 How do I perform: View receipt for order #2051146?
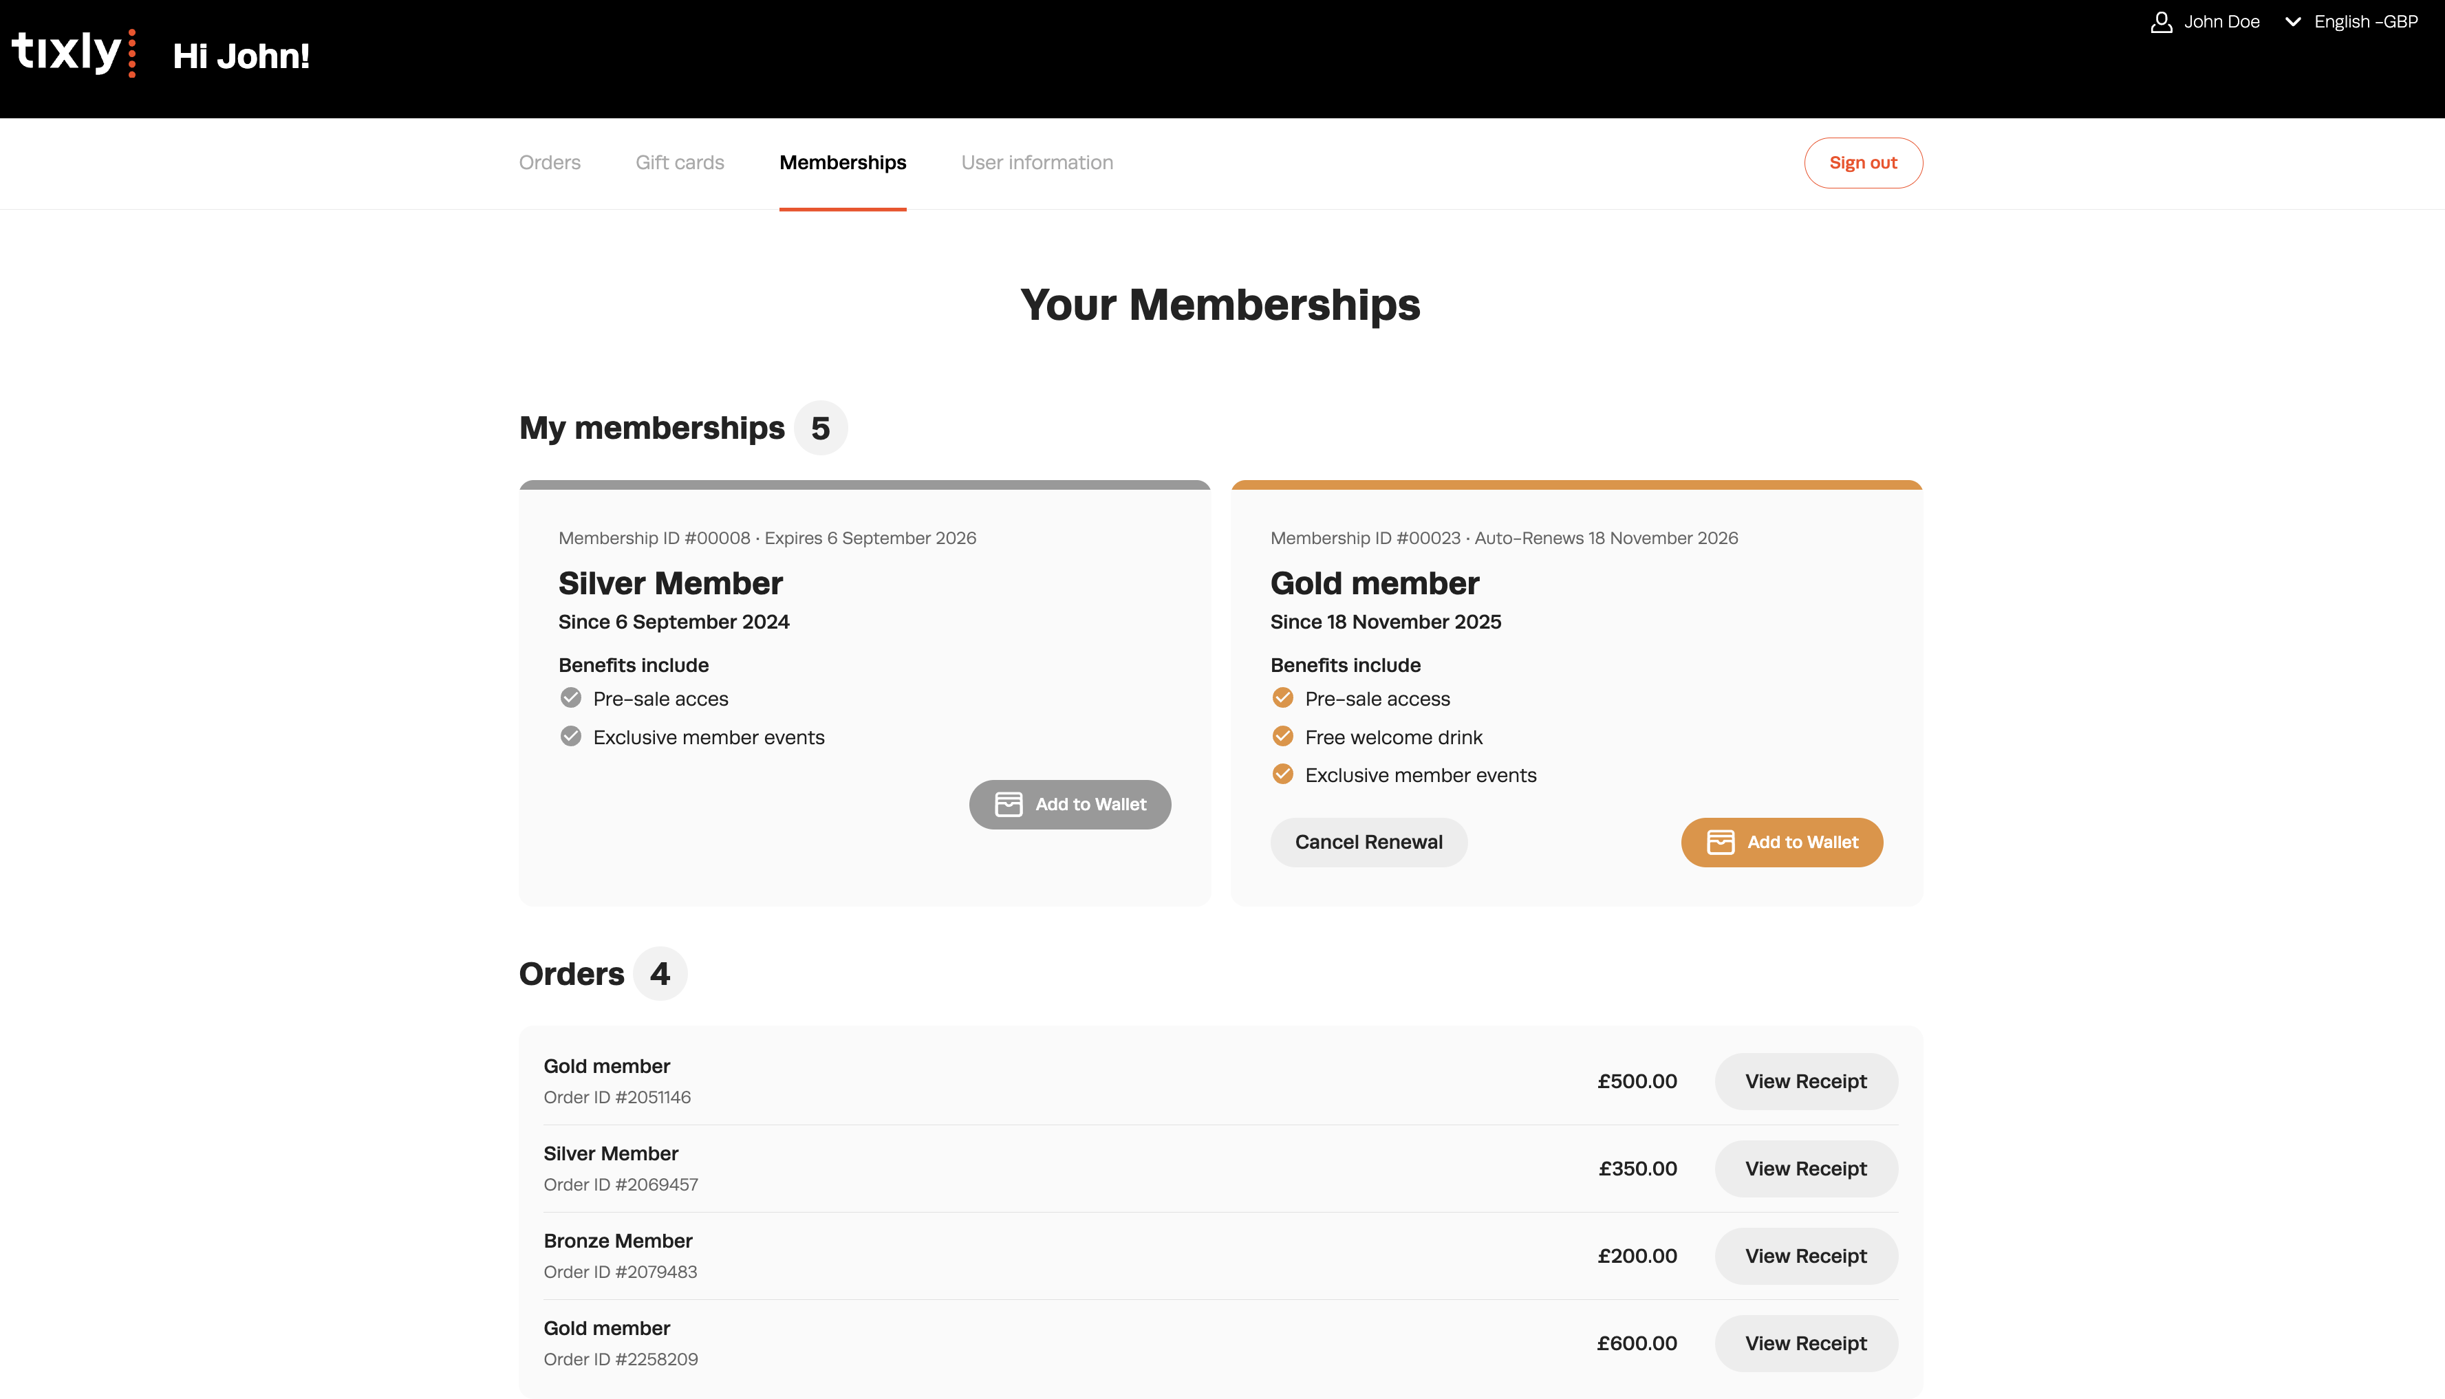pyautogui.click(x=1805, y=1082)
